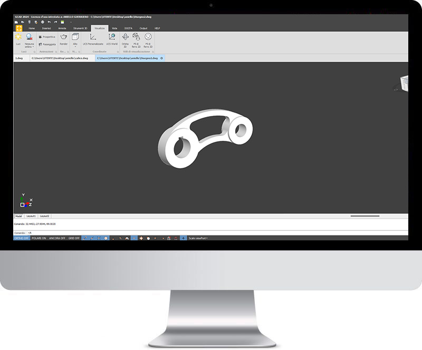
Task: Open UCS Personalizzato tool
Action: [x=93, y=38]
